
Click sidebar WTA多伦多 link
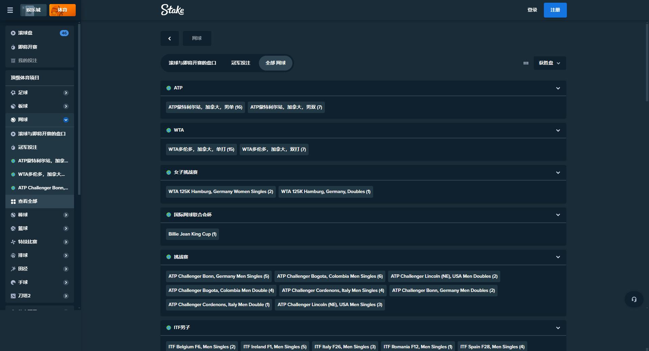pos(40,174)
